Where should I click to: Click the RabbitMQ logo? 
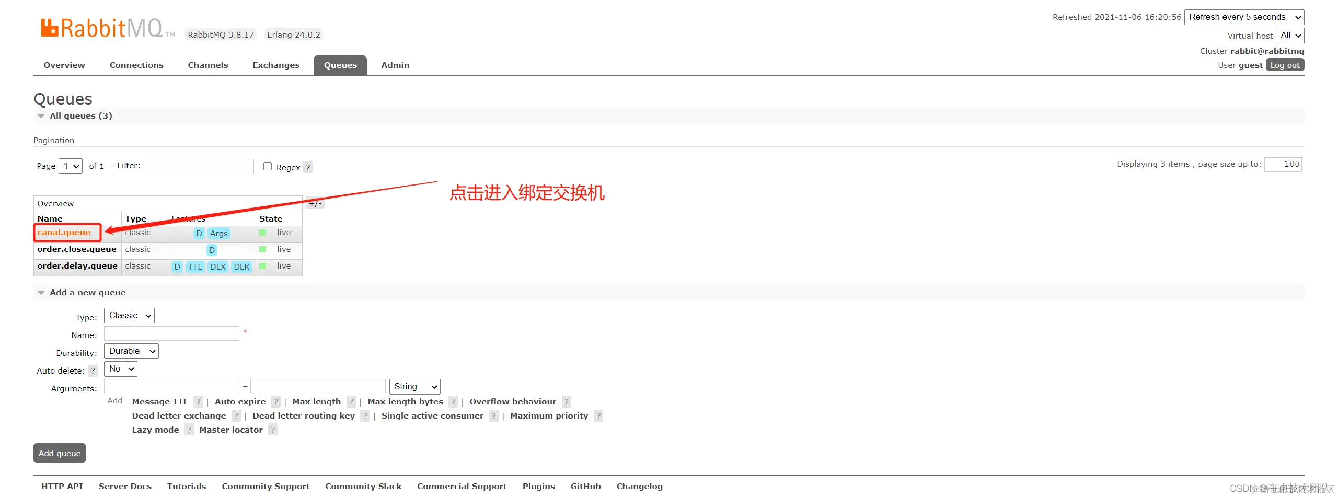point(108,28)
